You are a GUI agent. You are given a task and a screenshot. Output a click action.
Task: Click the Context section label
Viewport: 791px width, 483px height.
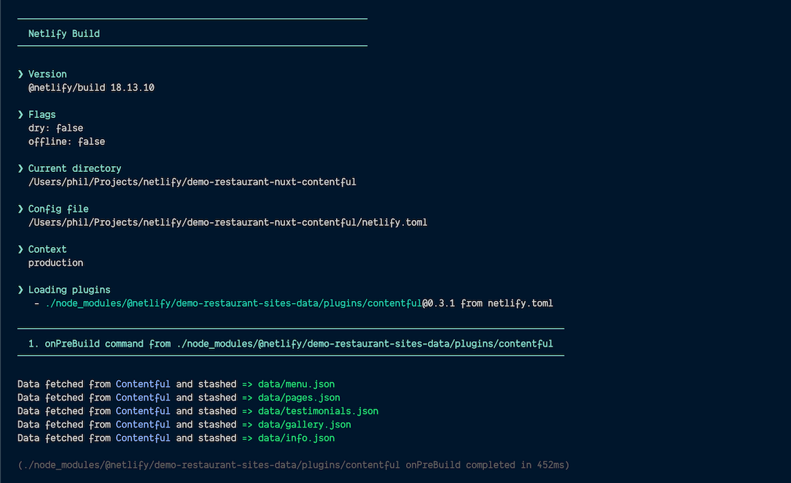(47, 249)
